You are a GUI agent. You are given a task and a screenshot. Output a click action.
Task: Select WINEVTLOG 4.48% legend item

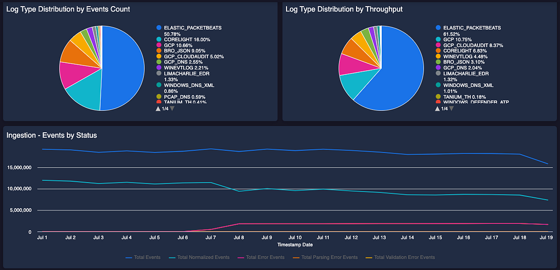462,56
